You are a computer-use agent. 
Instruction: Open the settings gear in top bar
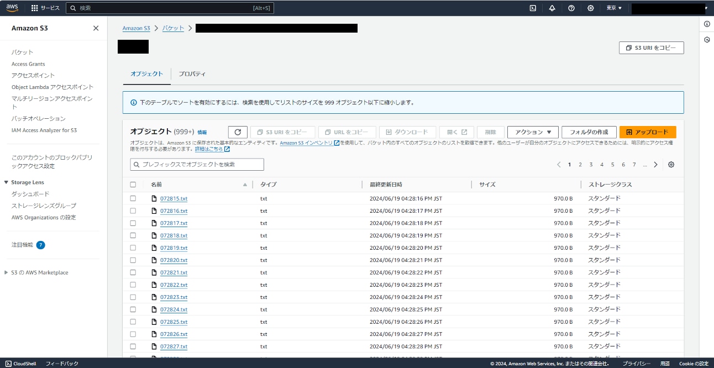tap(591, 8)
